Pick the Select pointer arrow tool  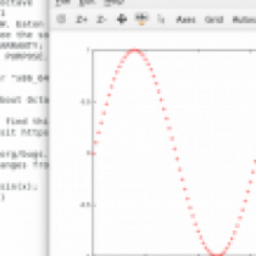161,19
